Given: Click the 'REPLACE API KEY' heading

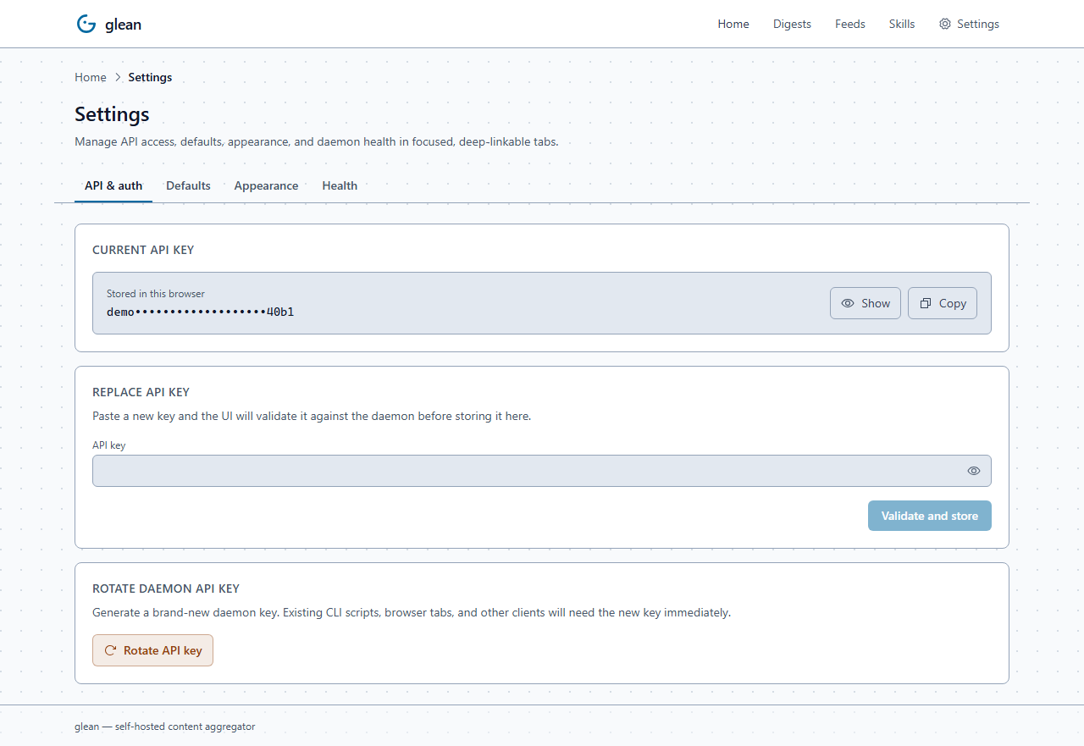Looking at the screenshot, I should tap(141, 392).
